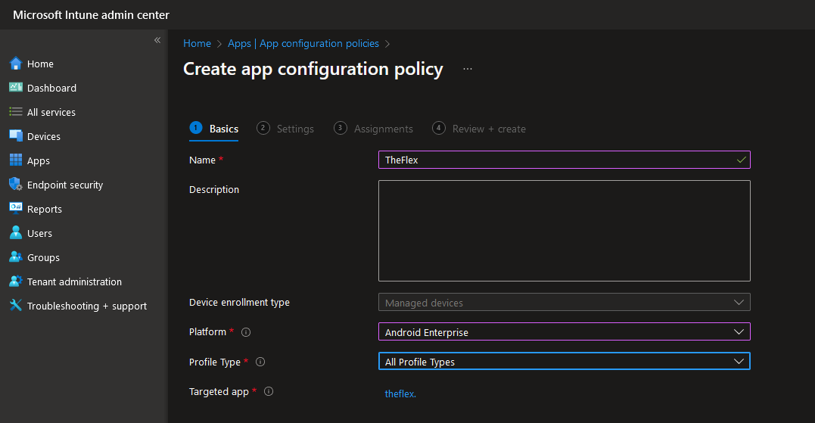
Task: Show info tooltip for Targeted app
Action: [269, 391]
